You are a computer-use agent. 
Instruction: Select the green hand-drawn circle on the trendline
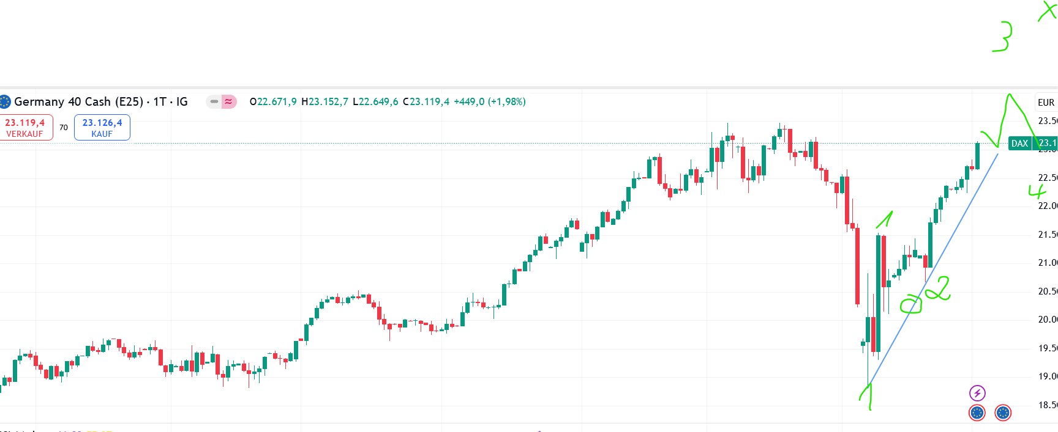910,304
